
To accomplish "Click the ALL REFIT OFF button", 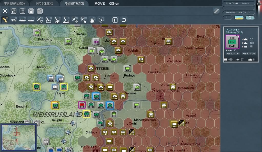I will (249, 54).
